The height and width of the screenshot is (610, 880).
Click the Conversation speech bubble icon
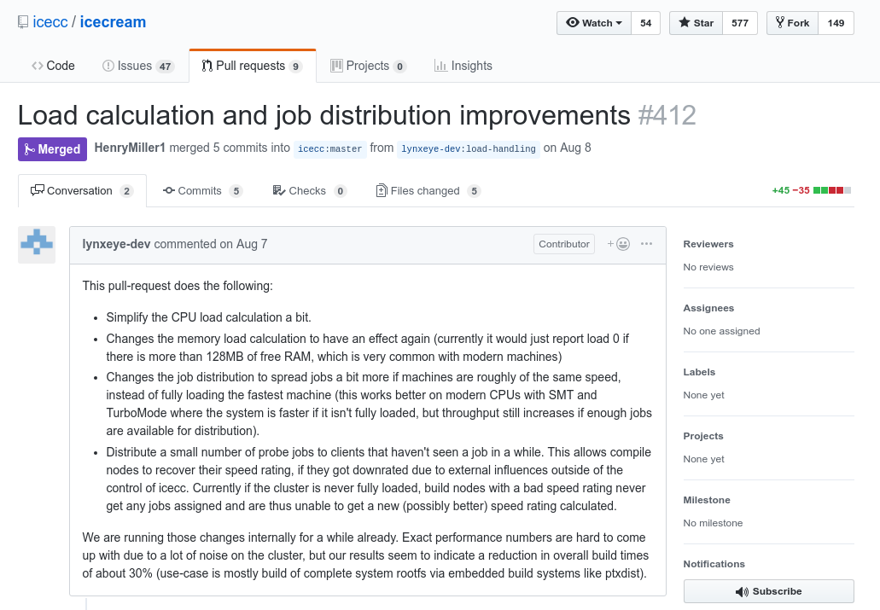37,190
